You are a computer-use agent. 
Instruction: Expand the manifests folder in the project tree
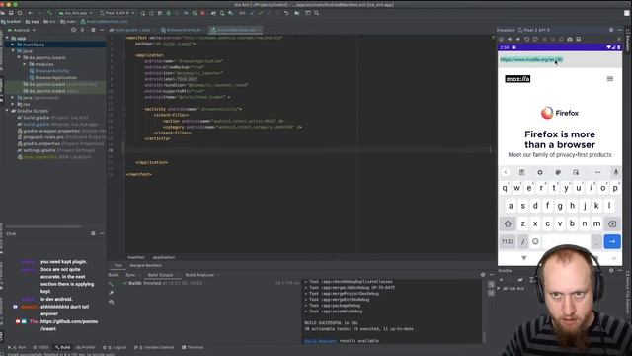pos(13,44)
